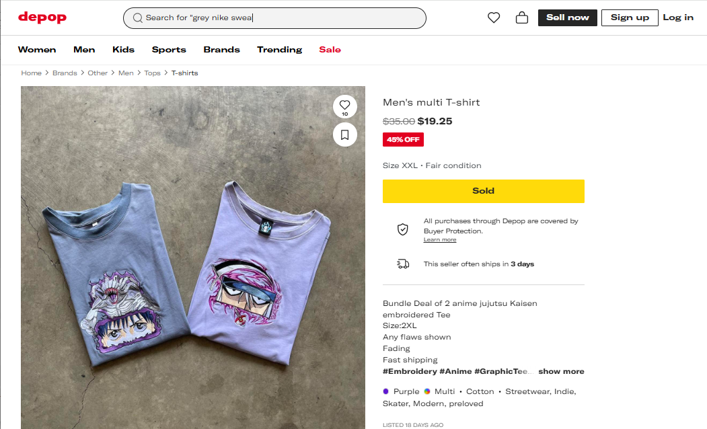
Task: Click the Depop logo
Action: [x=42, y=17]
